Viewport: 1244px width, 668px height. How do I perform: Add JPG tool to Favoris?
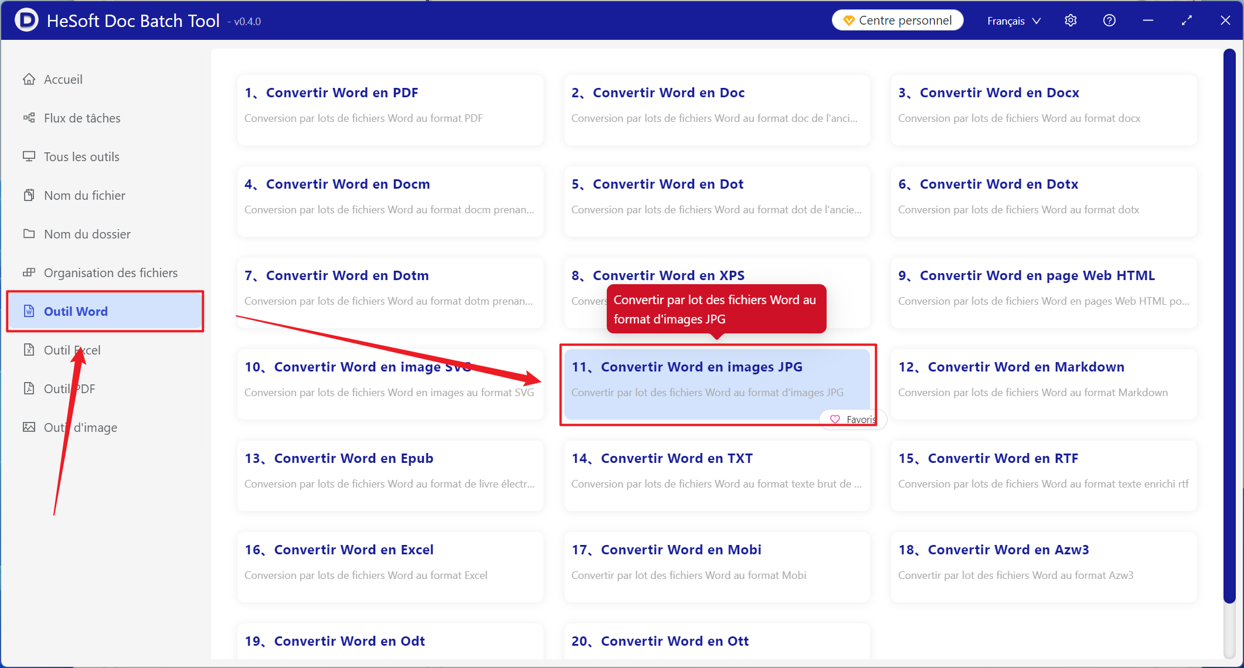853,420
